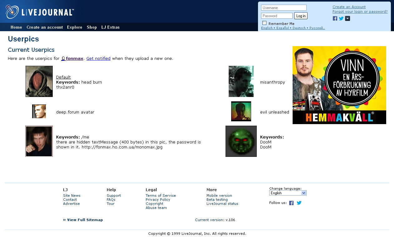Open Forgot your login or password link

pos(360,12)
